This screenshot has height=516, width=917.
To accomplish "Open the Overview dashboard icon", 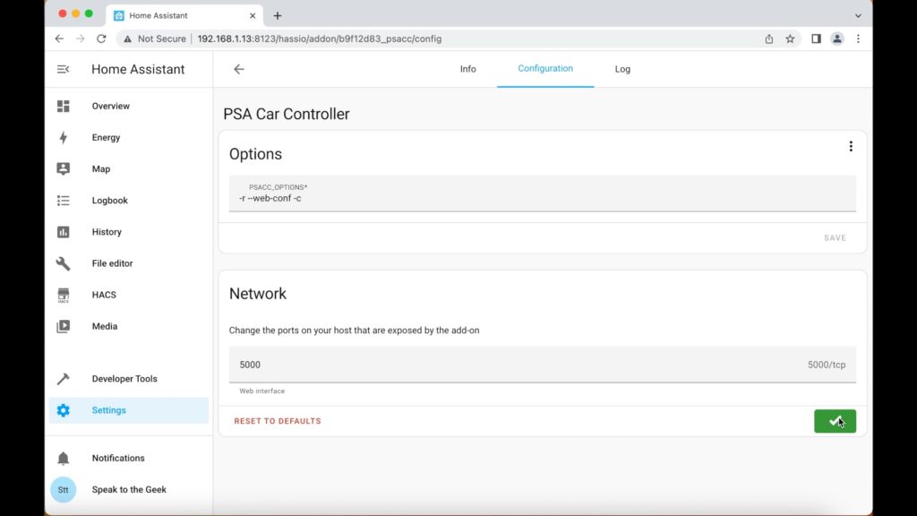I will (x=64, y=106).
